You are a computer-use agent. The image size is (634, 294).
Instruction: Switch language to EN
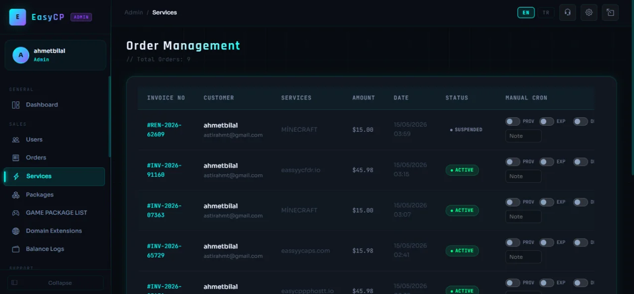click(x=526, y=12)
